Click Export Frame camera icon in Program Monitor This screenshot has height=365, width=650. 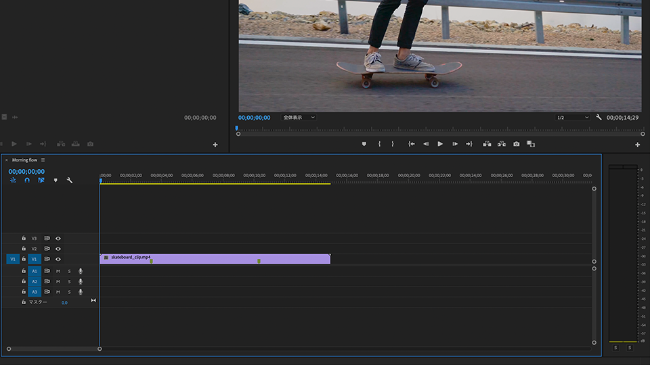(517, 144)
